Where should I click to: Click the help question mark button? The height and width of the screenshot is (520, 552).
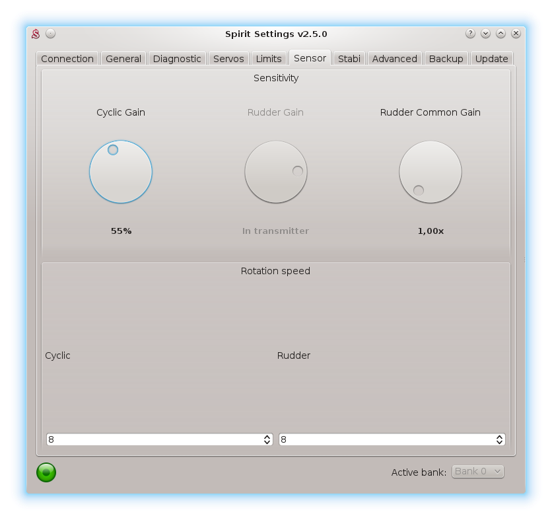[470, 34]
